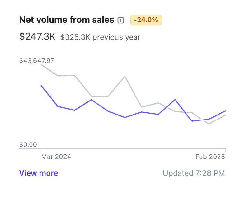
Task: Click the -24.0% change badge
Action: coord(146,20)
